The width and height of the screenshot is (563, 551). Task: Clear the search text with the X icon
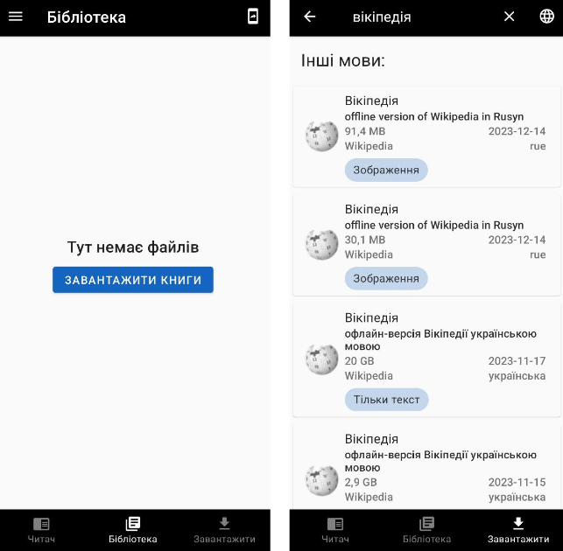(x=509, y=17)
